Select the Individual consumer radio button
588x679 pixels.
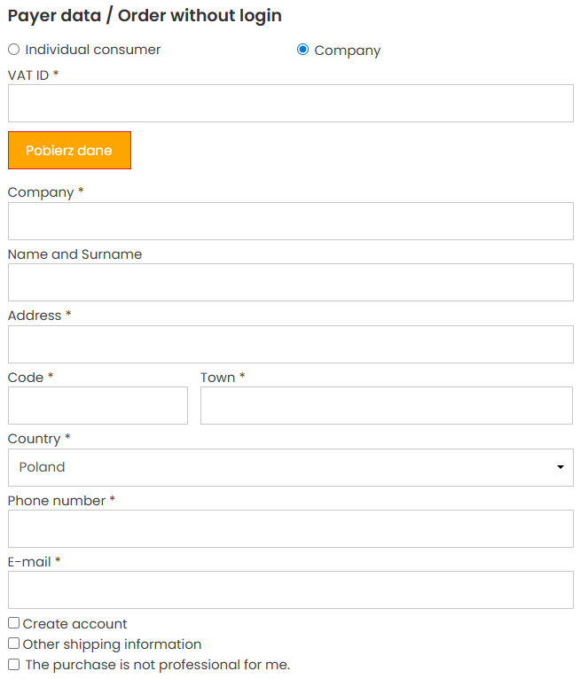coord(13,50)
